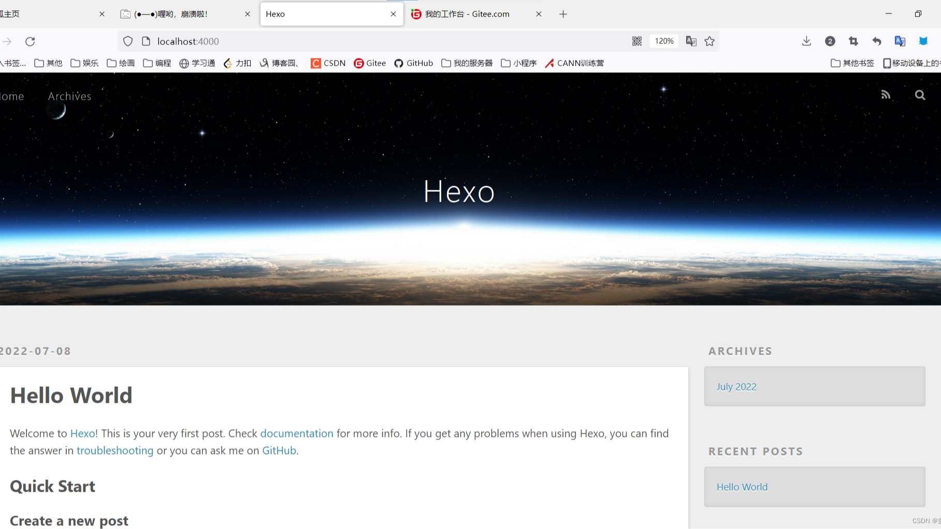Open the Gitee bookmark
The image size is (941, 529).
(370, 63)
